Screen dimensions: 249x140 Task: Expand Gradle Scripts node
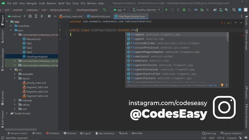[x=7, y=113]
